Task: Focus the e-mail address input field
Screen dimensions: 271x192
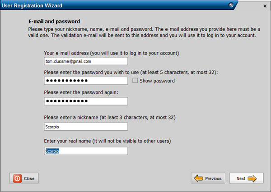Action: point(86,61)
